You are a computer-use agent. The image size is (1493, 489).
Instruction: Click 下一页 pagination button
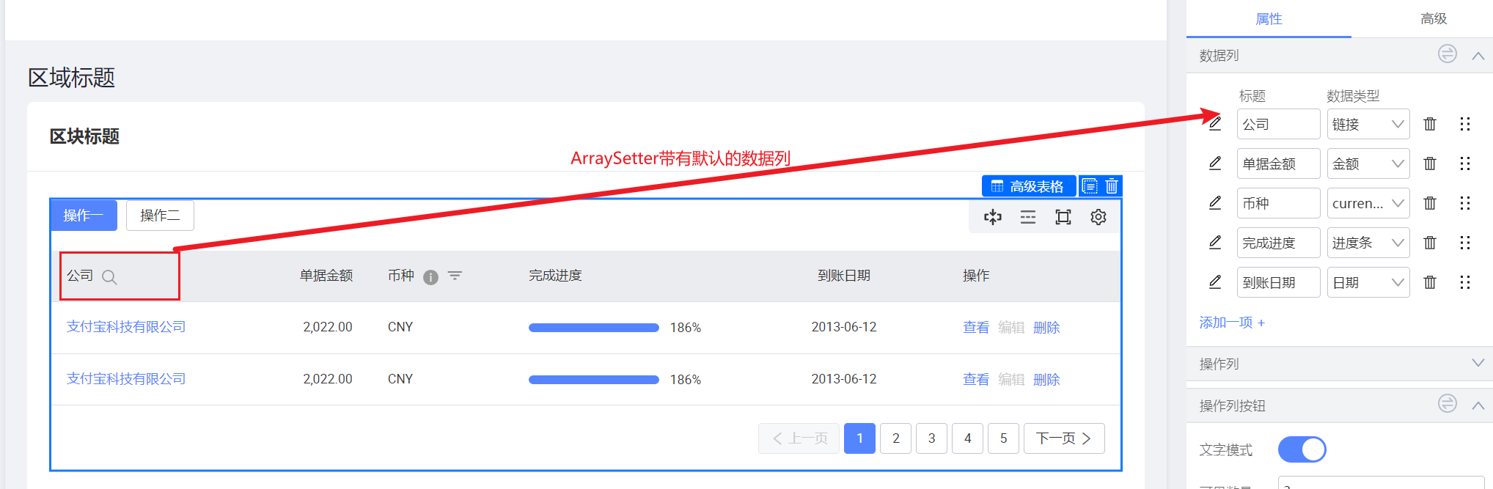[x=1064, y=438]
